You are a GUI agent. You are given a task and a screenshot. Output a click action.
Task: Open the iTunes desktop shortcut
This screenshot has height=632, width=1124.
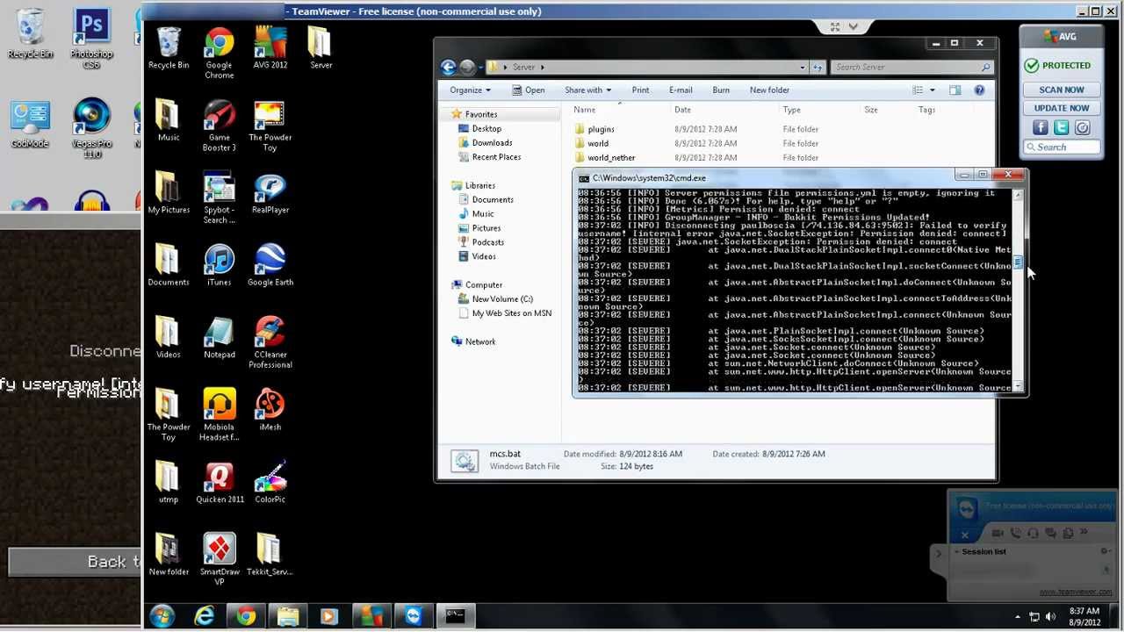tap(219, 266)
